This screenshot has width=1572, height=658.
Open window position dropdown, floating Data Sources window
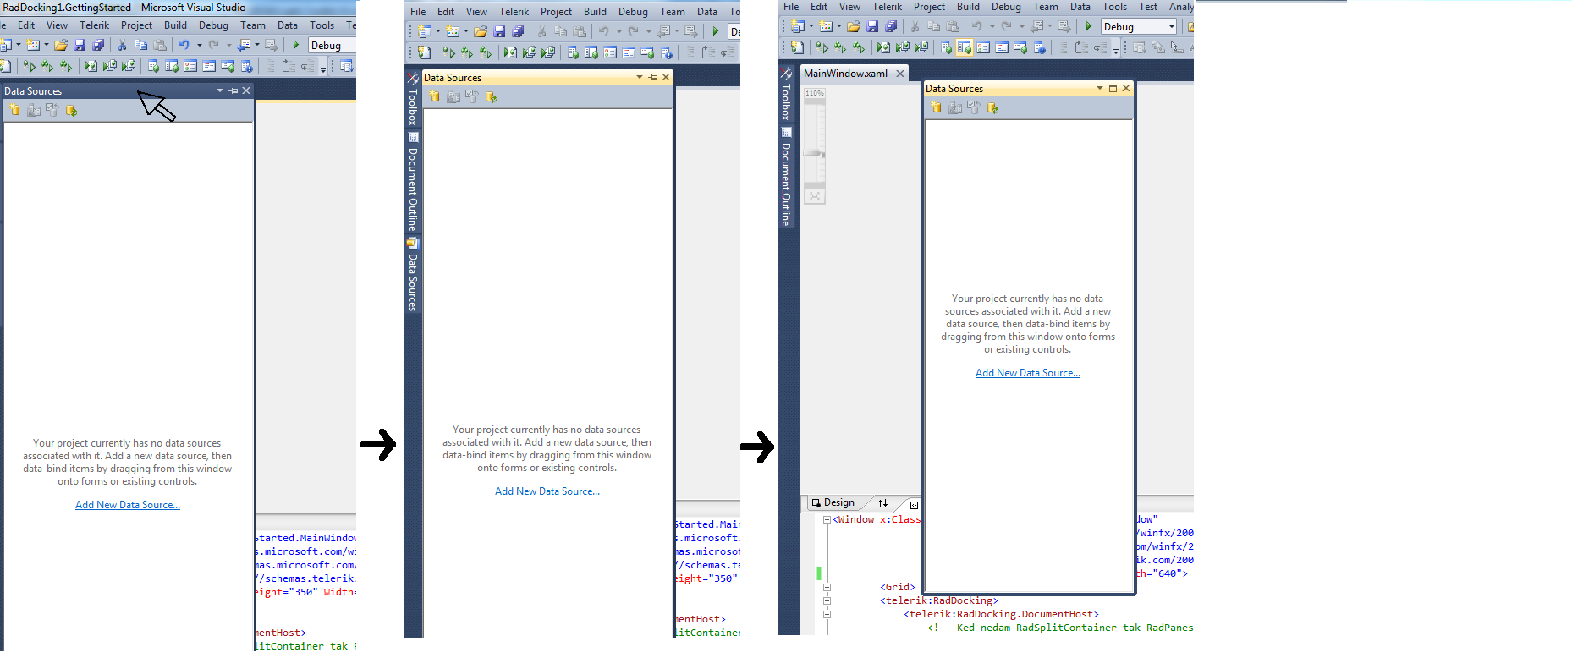pyautogui.click(x=1100, y=88)
